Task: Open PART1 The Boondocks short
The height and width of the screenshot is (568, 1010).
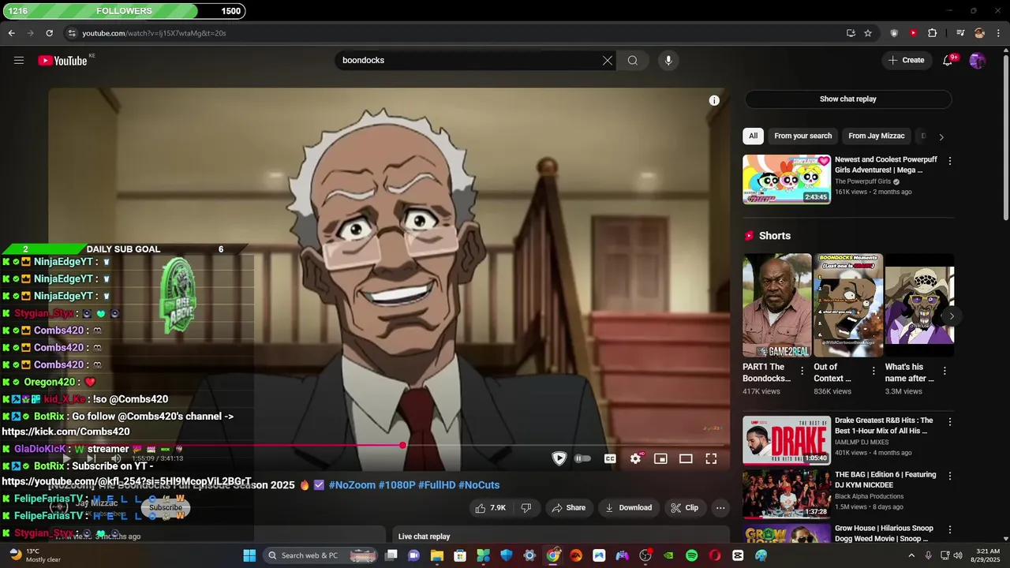Action: 777,305
